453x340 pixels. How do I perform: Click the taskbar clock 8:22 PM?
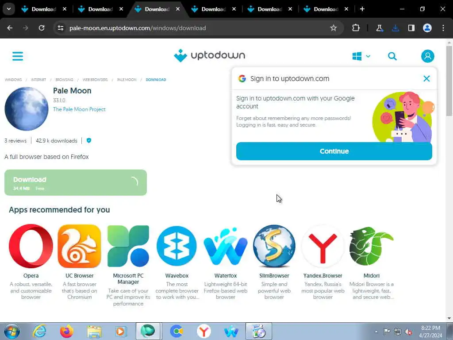430,328
